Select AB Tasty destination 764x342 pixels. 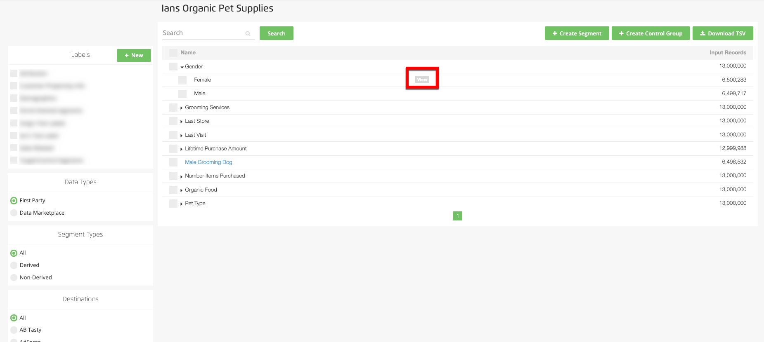14,330
